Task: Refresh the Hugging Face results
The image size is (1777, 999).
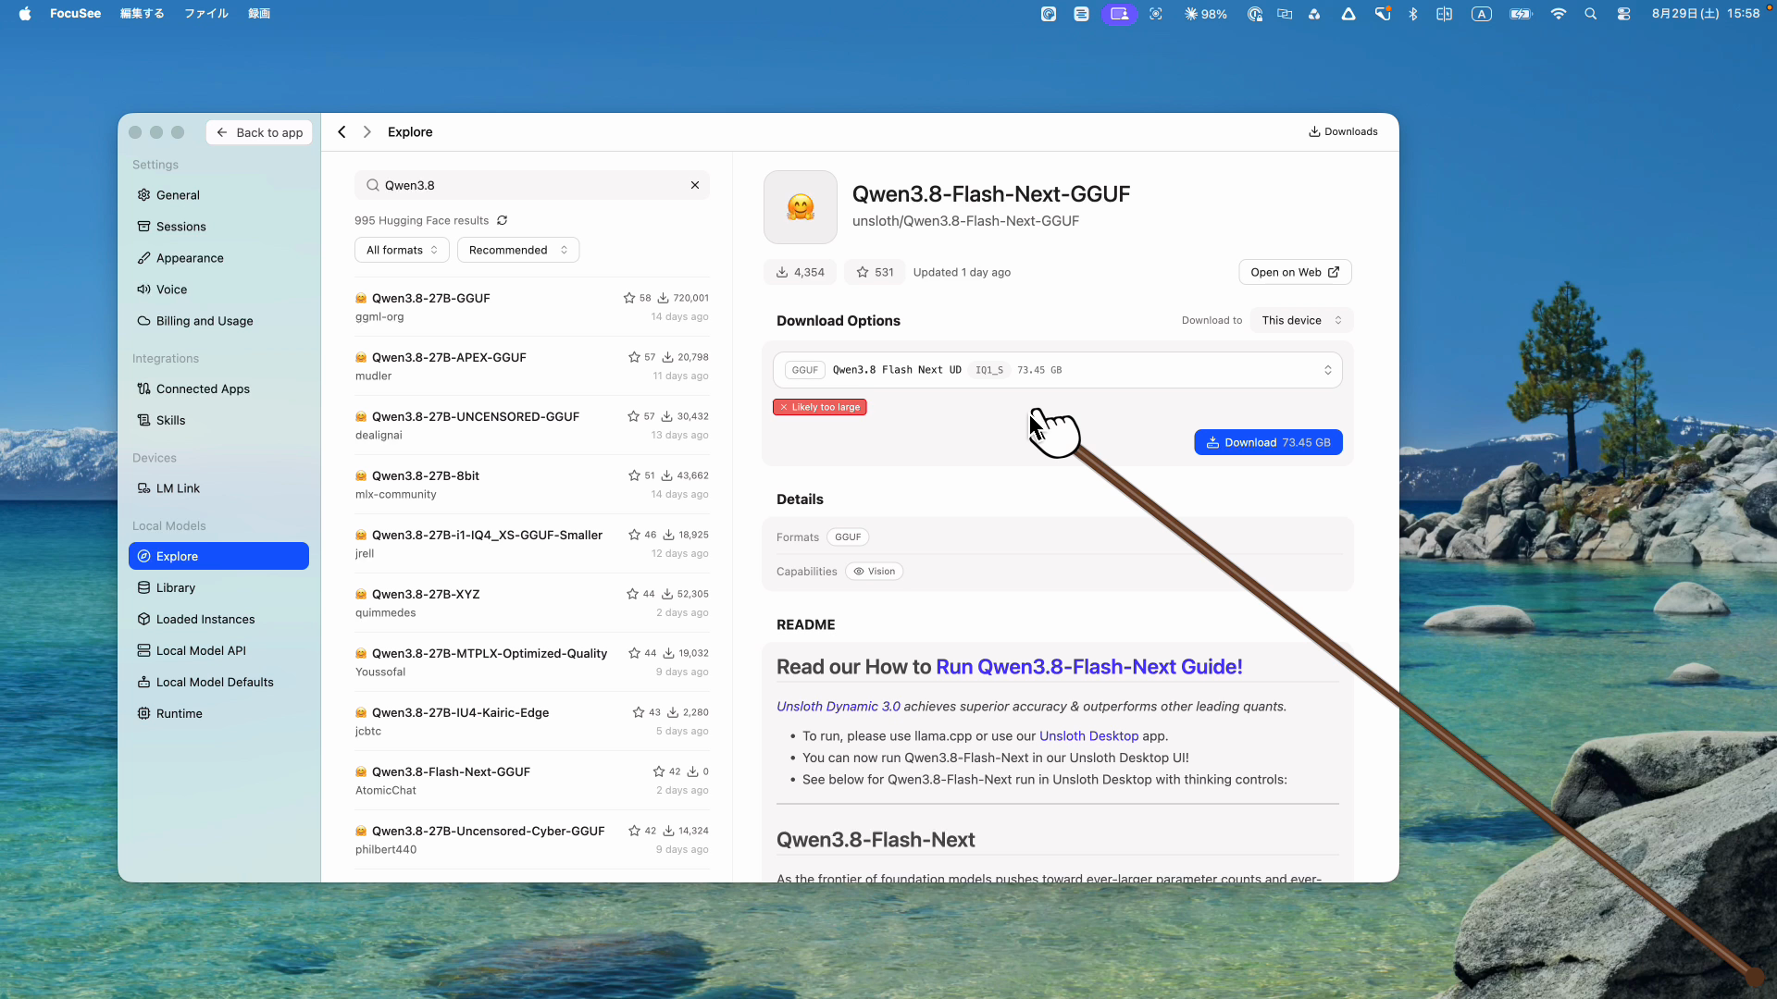Action: (x=502, y=220)
